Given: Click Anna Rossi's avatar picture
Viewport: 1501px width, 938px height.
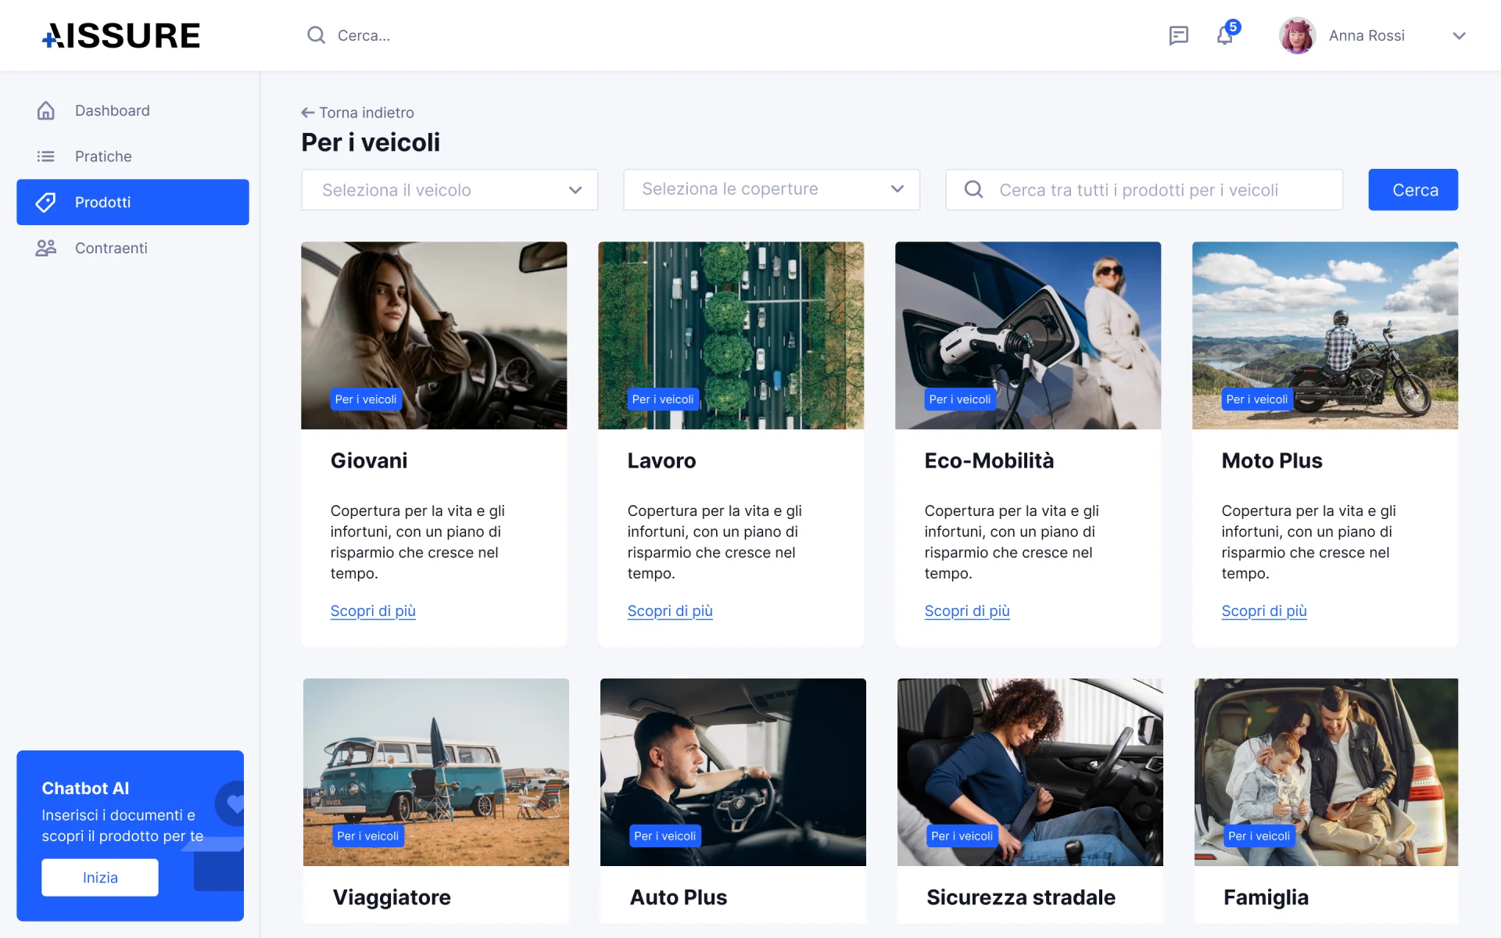Looking at the screenshot, I should [x=1297, y=35].
